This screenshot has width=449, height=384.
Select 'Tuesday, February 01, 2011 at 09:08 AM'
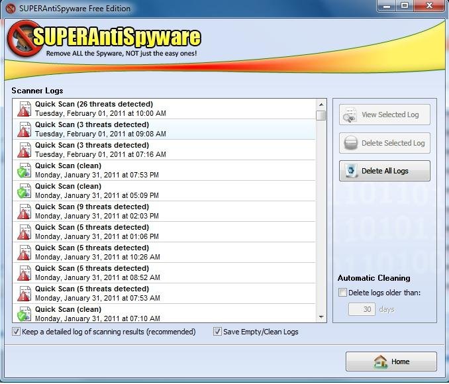(101, 134)
